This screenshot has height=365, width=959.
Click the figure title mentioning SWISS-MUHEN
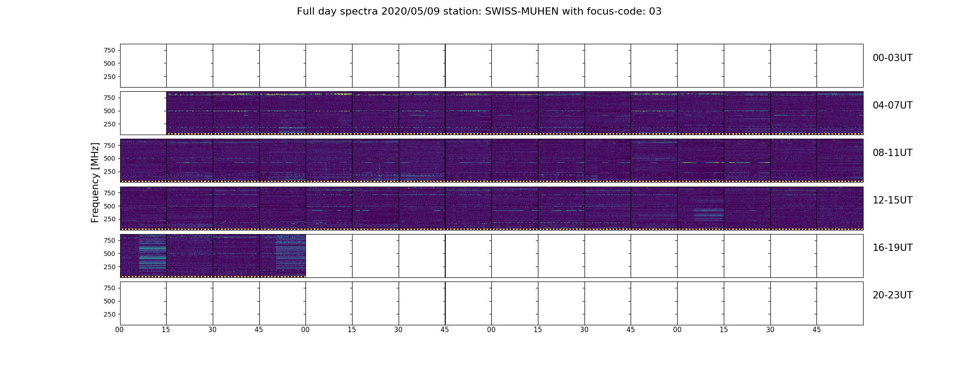coord(479,11)
